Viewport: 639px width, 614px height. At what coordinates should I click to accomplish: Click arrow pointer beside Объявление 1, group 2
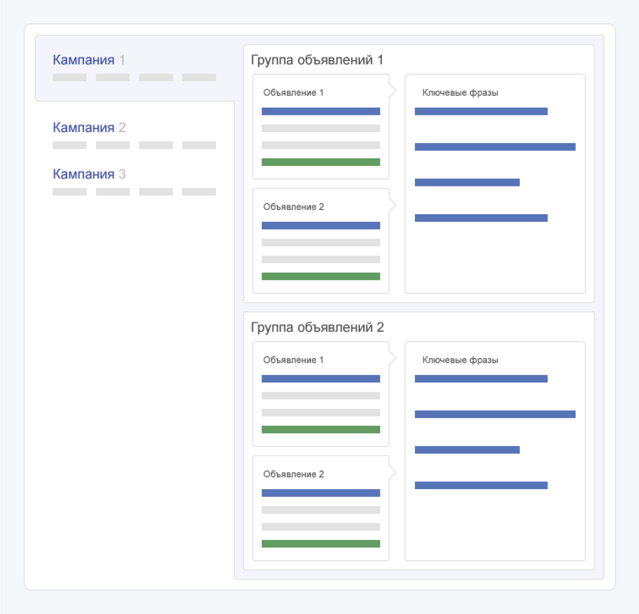[x=393, y=358]
